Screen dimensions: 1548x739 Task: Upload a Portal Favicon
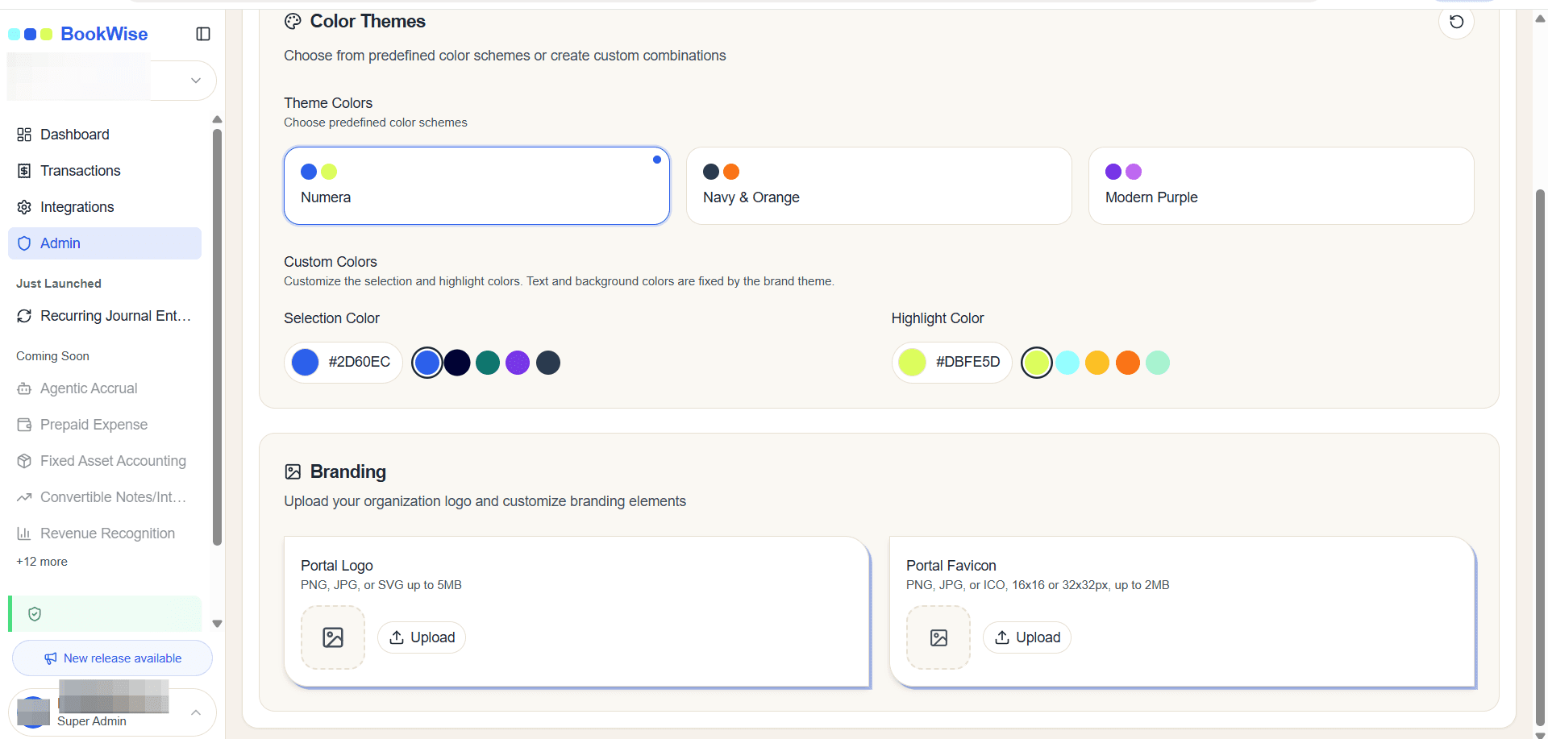(x=1027, y=637)
